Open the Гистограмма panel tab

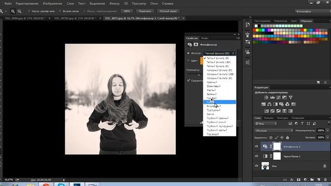262,21
